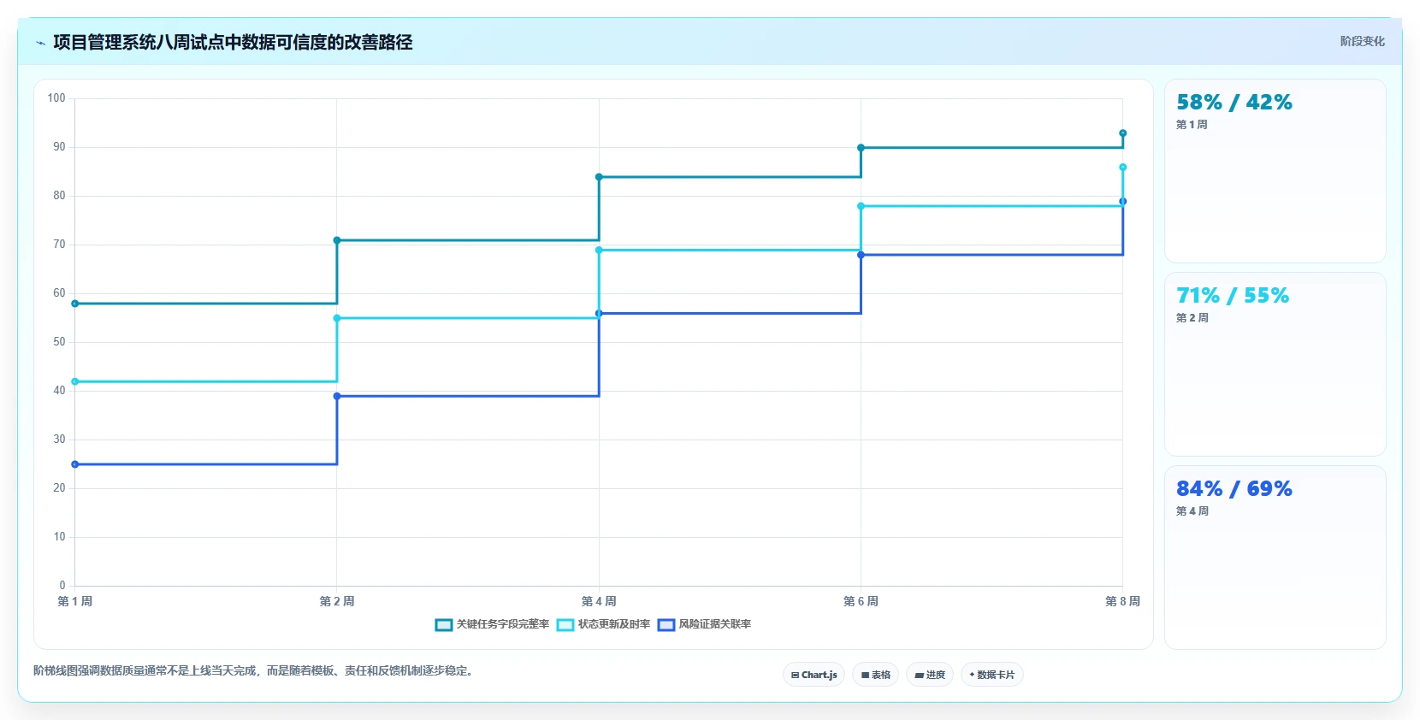This screenshot has height=720, width=1420.
Task: Click the Chart.js tag chip
Action: 814,675
